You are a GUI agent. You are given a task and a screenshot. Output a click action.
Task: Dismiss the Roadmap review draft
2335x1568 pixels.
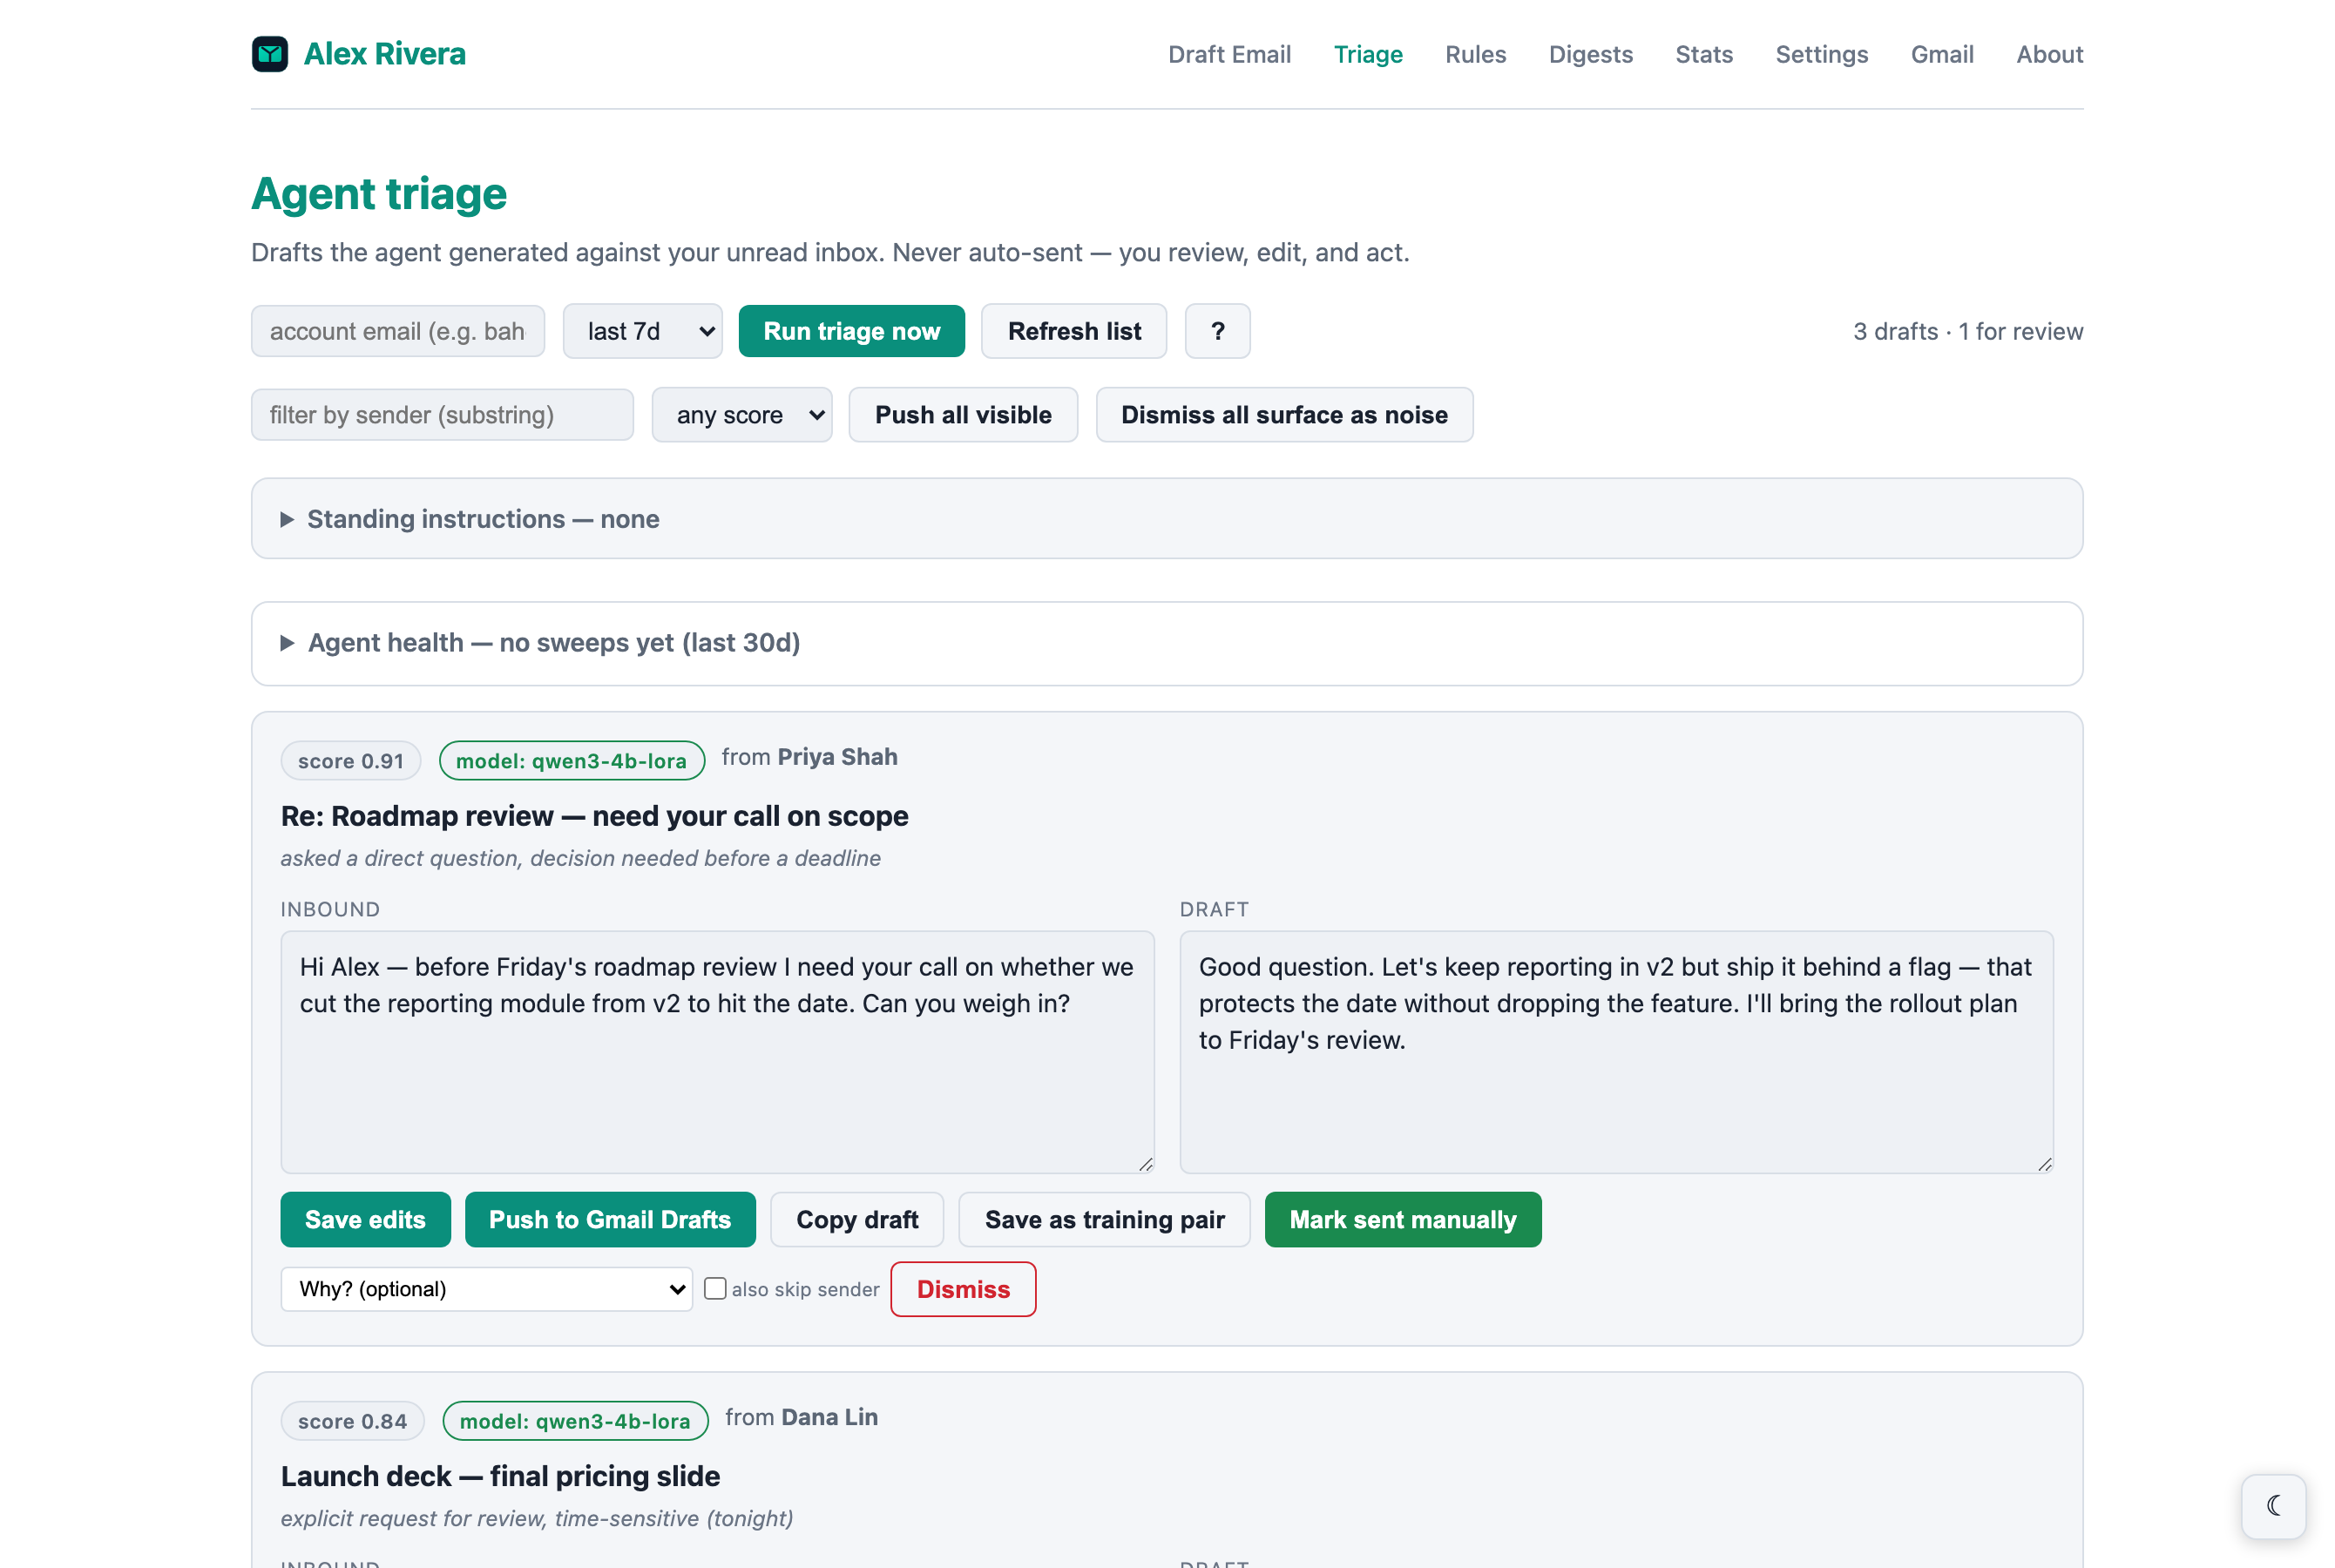963,1289
